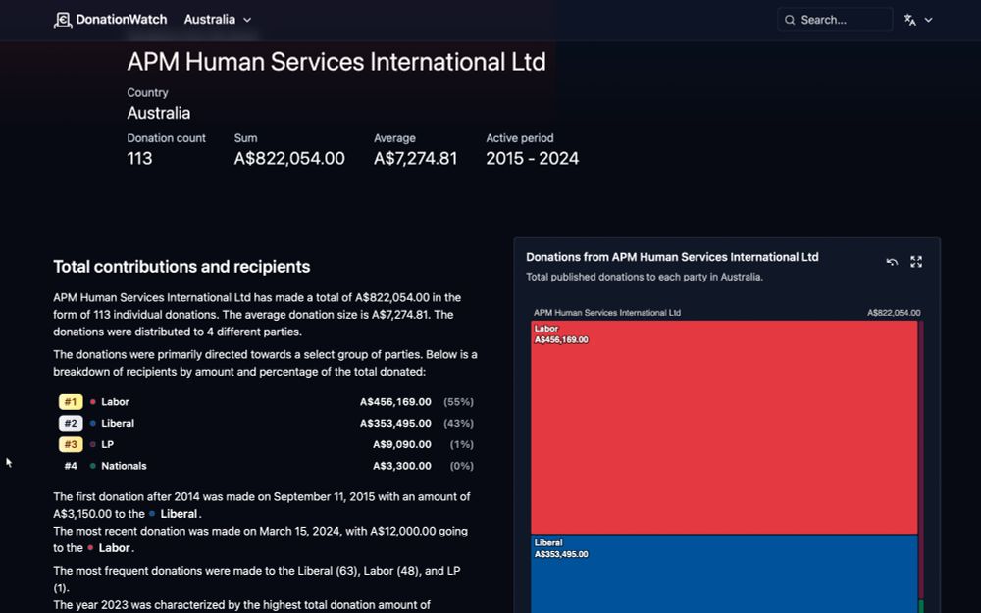Click the APM Human Services International Ltd heading
This screenshot has height=613, width=981.
(x=336, y=62)
